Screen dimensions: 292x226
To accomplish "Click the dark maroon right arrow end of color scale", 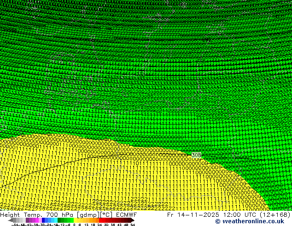I will (x=132, y=220).
